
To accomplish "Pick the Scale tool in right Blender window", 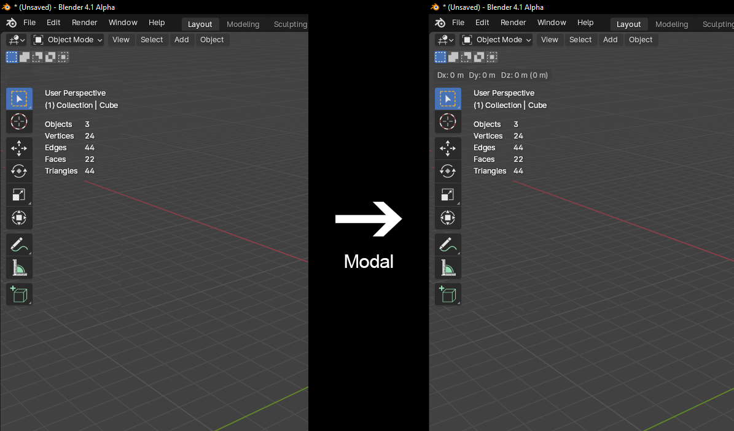I will coord(448,194).
